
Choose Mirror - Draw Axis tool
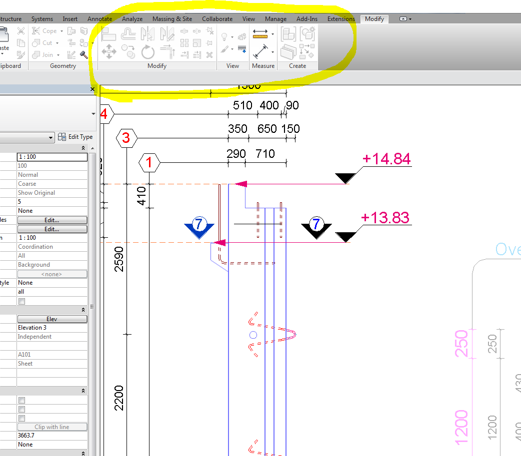click(167, 34)
